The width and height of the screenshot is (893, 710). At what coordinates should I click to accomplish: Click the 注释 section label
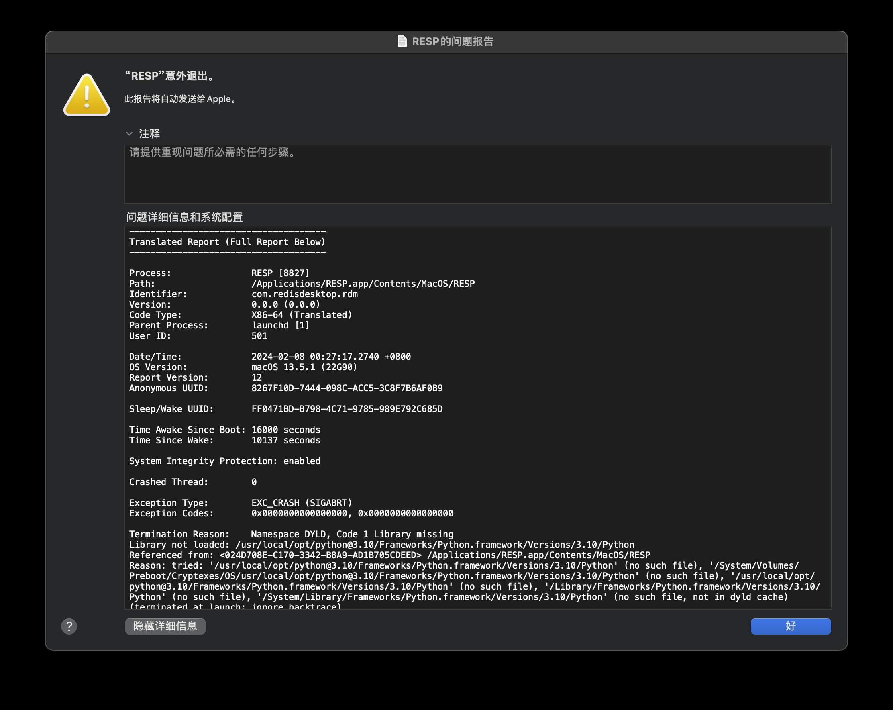point(149,133)
